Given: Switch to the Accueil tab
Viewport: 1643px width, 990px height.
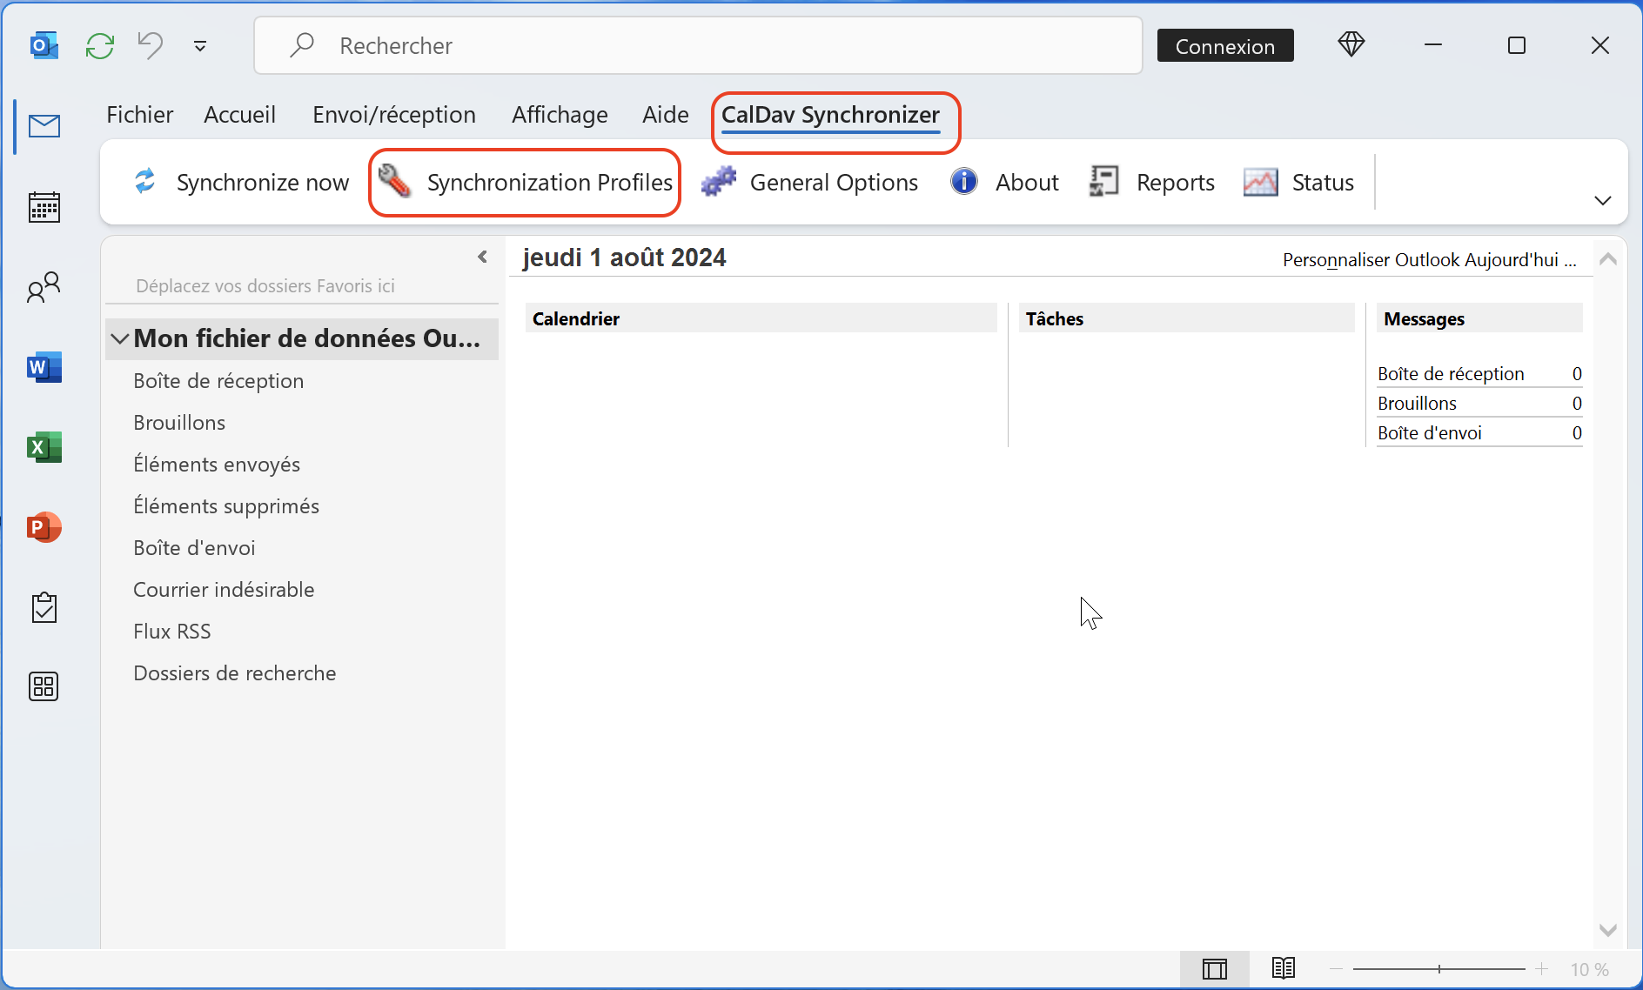Looking at the screenshot, I should [239, 115].
